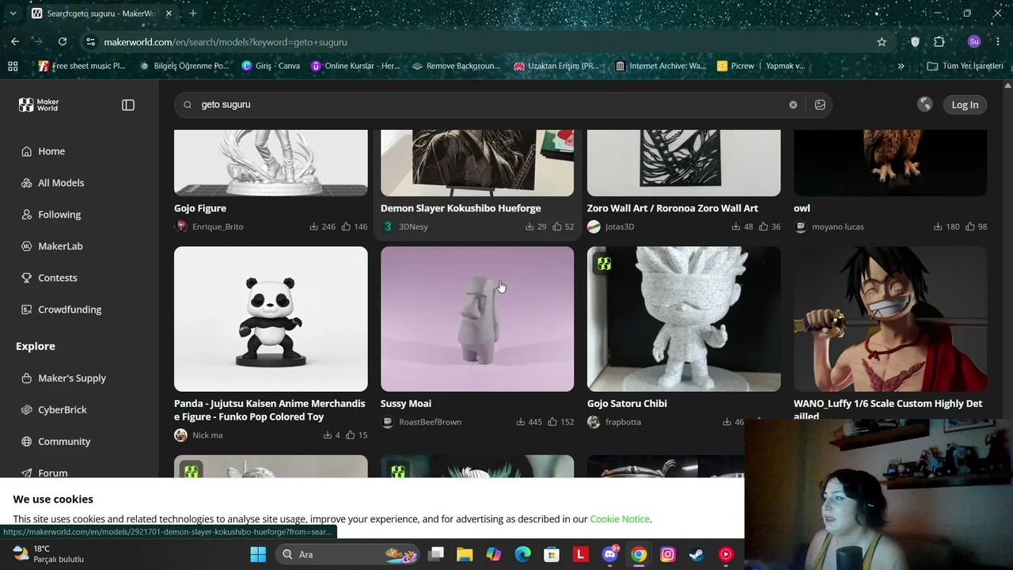
Task: Open a new browser tab
Action: click(193, 13)
